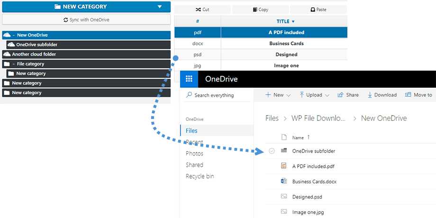
Task: Open Recycle bin in OneDrive sidebar
Action: [200, 176]
